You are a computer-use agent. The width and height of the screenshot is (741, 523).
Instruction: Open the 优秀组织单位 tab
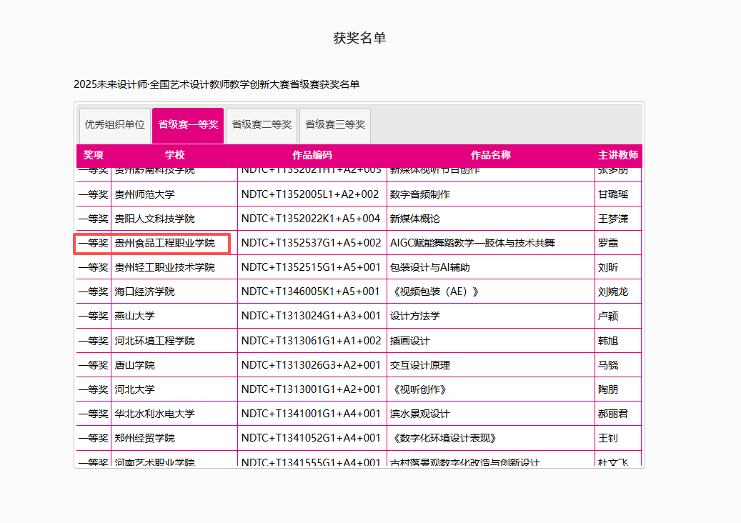[114, 124]
